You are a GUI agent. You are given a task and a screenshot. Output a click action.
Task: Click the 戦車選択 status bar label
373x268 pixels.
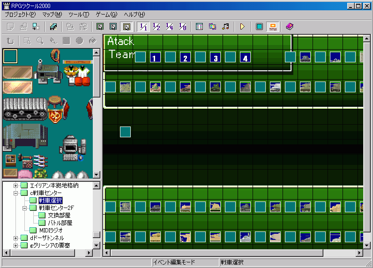(232, 262)
